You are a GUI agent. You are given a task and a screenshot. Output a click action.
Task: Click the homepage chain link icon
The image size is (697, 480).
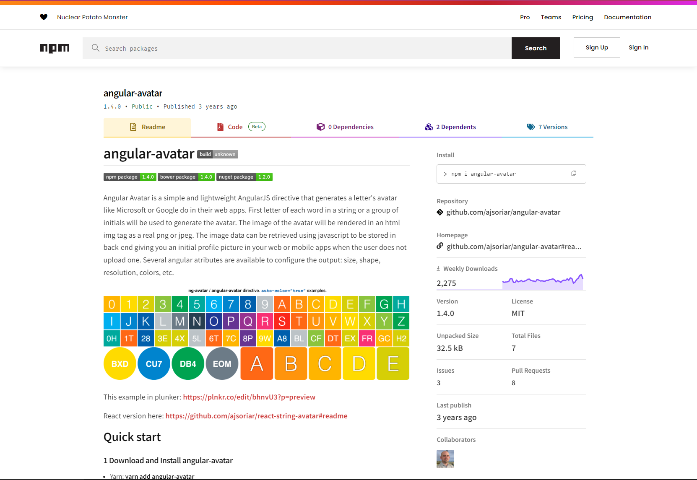tap(440, 246)
